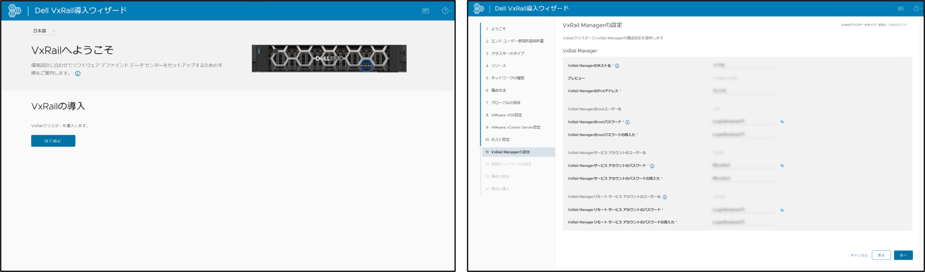This screenshot has height=272, width=925.
Task: Open the feedback message icon on welcome page
Action: (426, 10)
